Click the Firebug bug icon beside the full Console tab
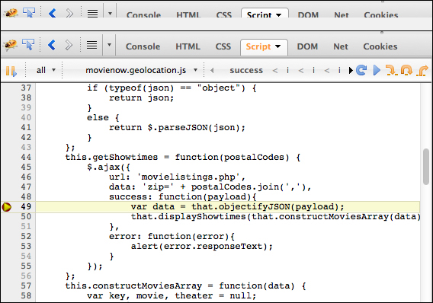Image resolution: width=433 pixels, height=303 pixels. [x=11, y=45]
